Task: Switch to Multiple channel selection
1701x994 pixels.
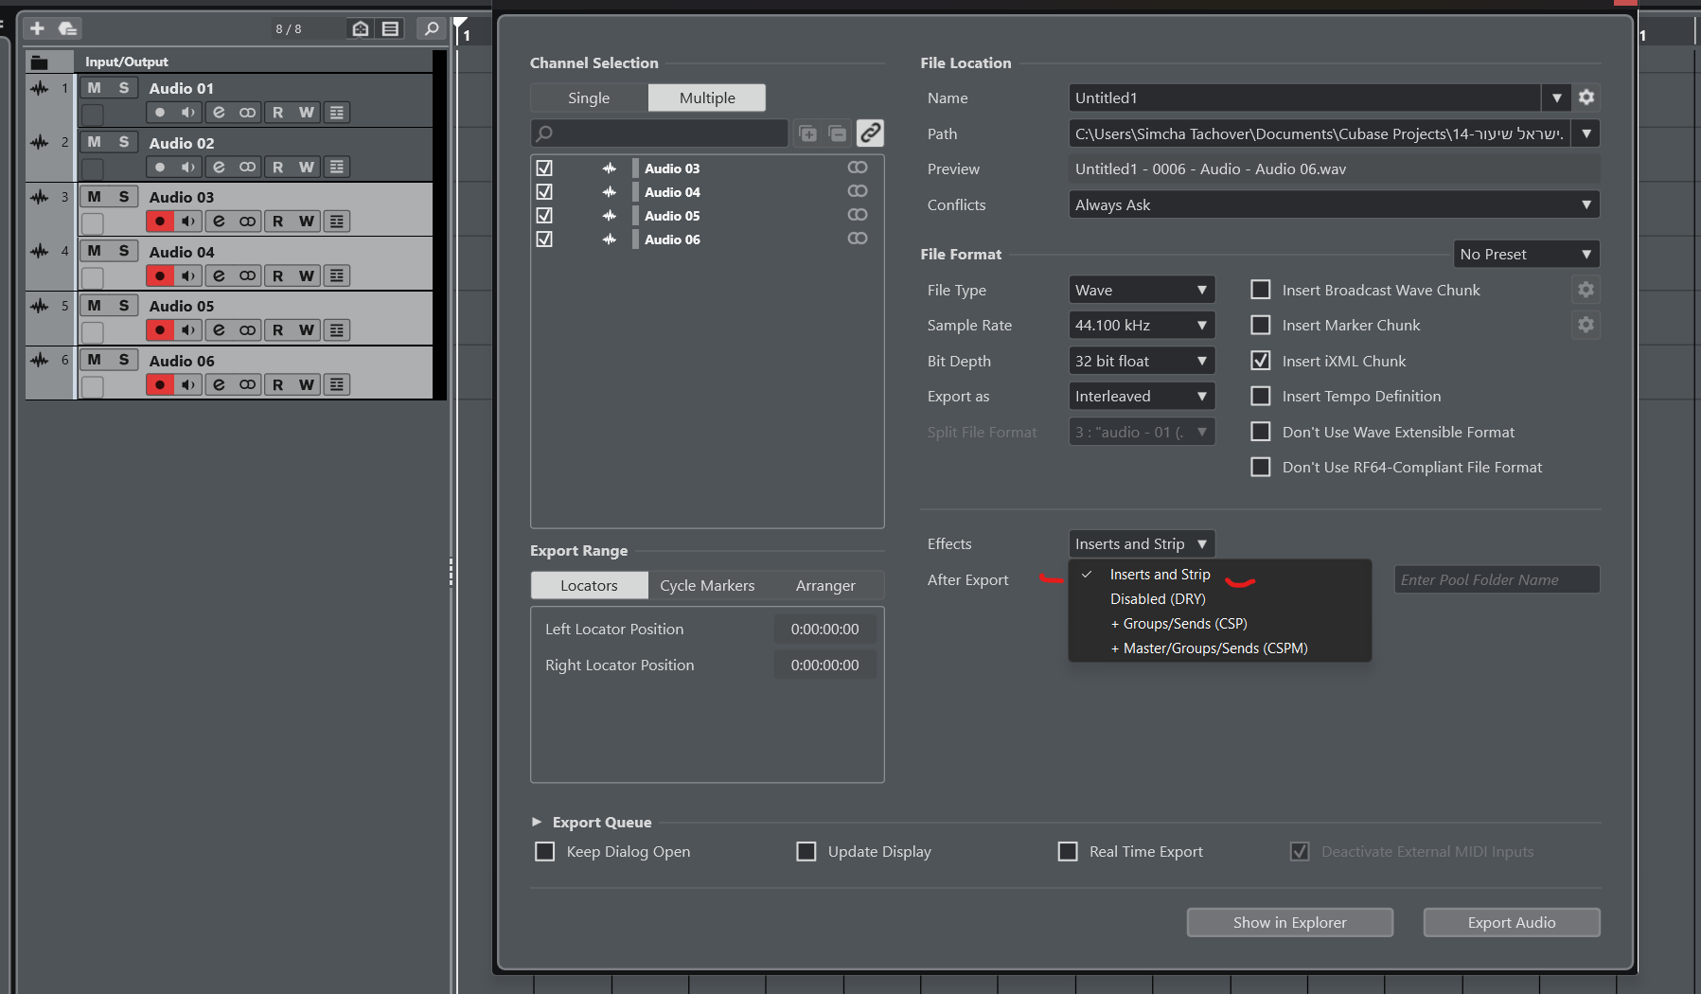Action: click(x=707, y=98)
